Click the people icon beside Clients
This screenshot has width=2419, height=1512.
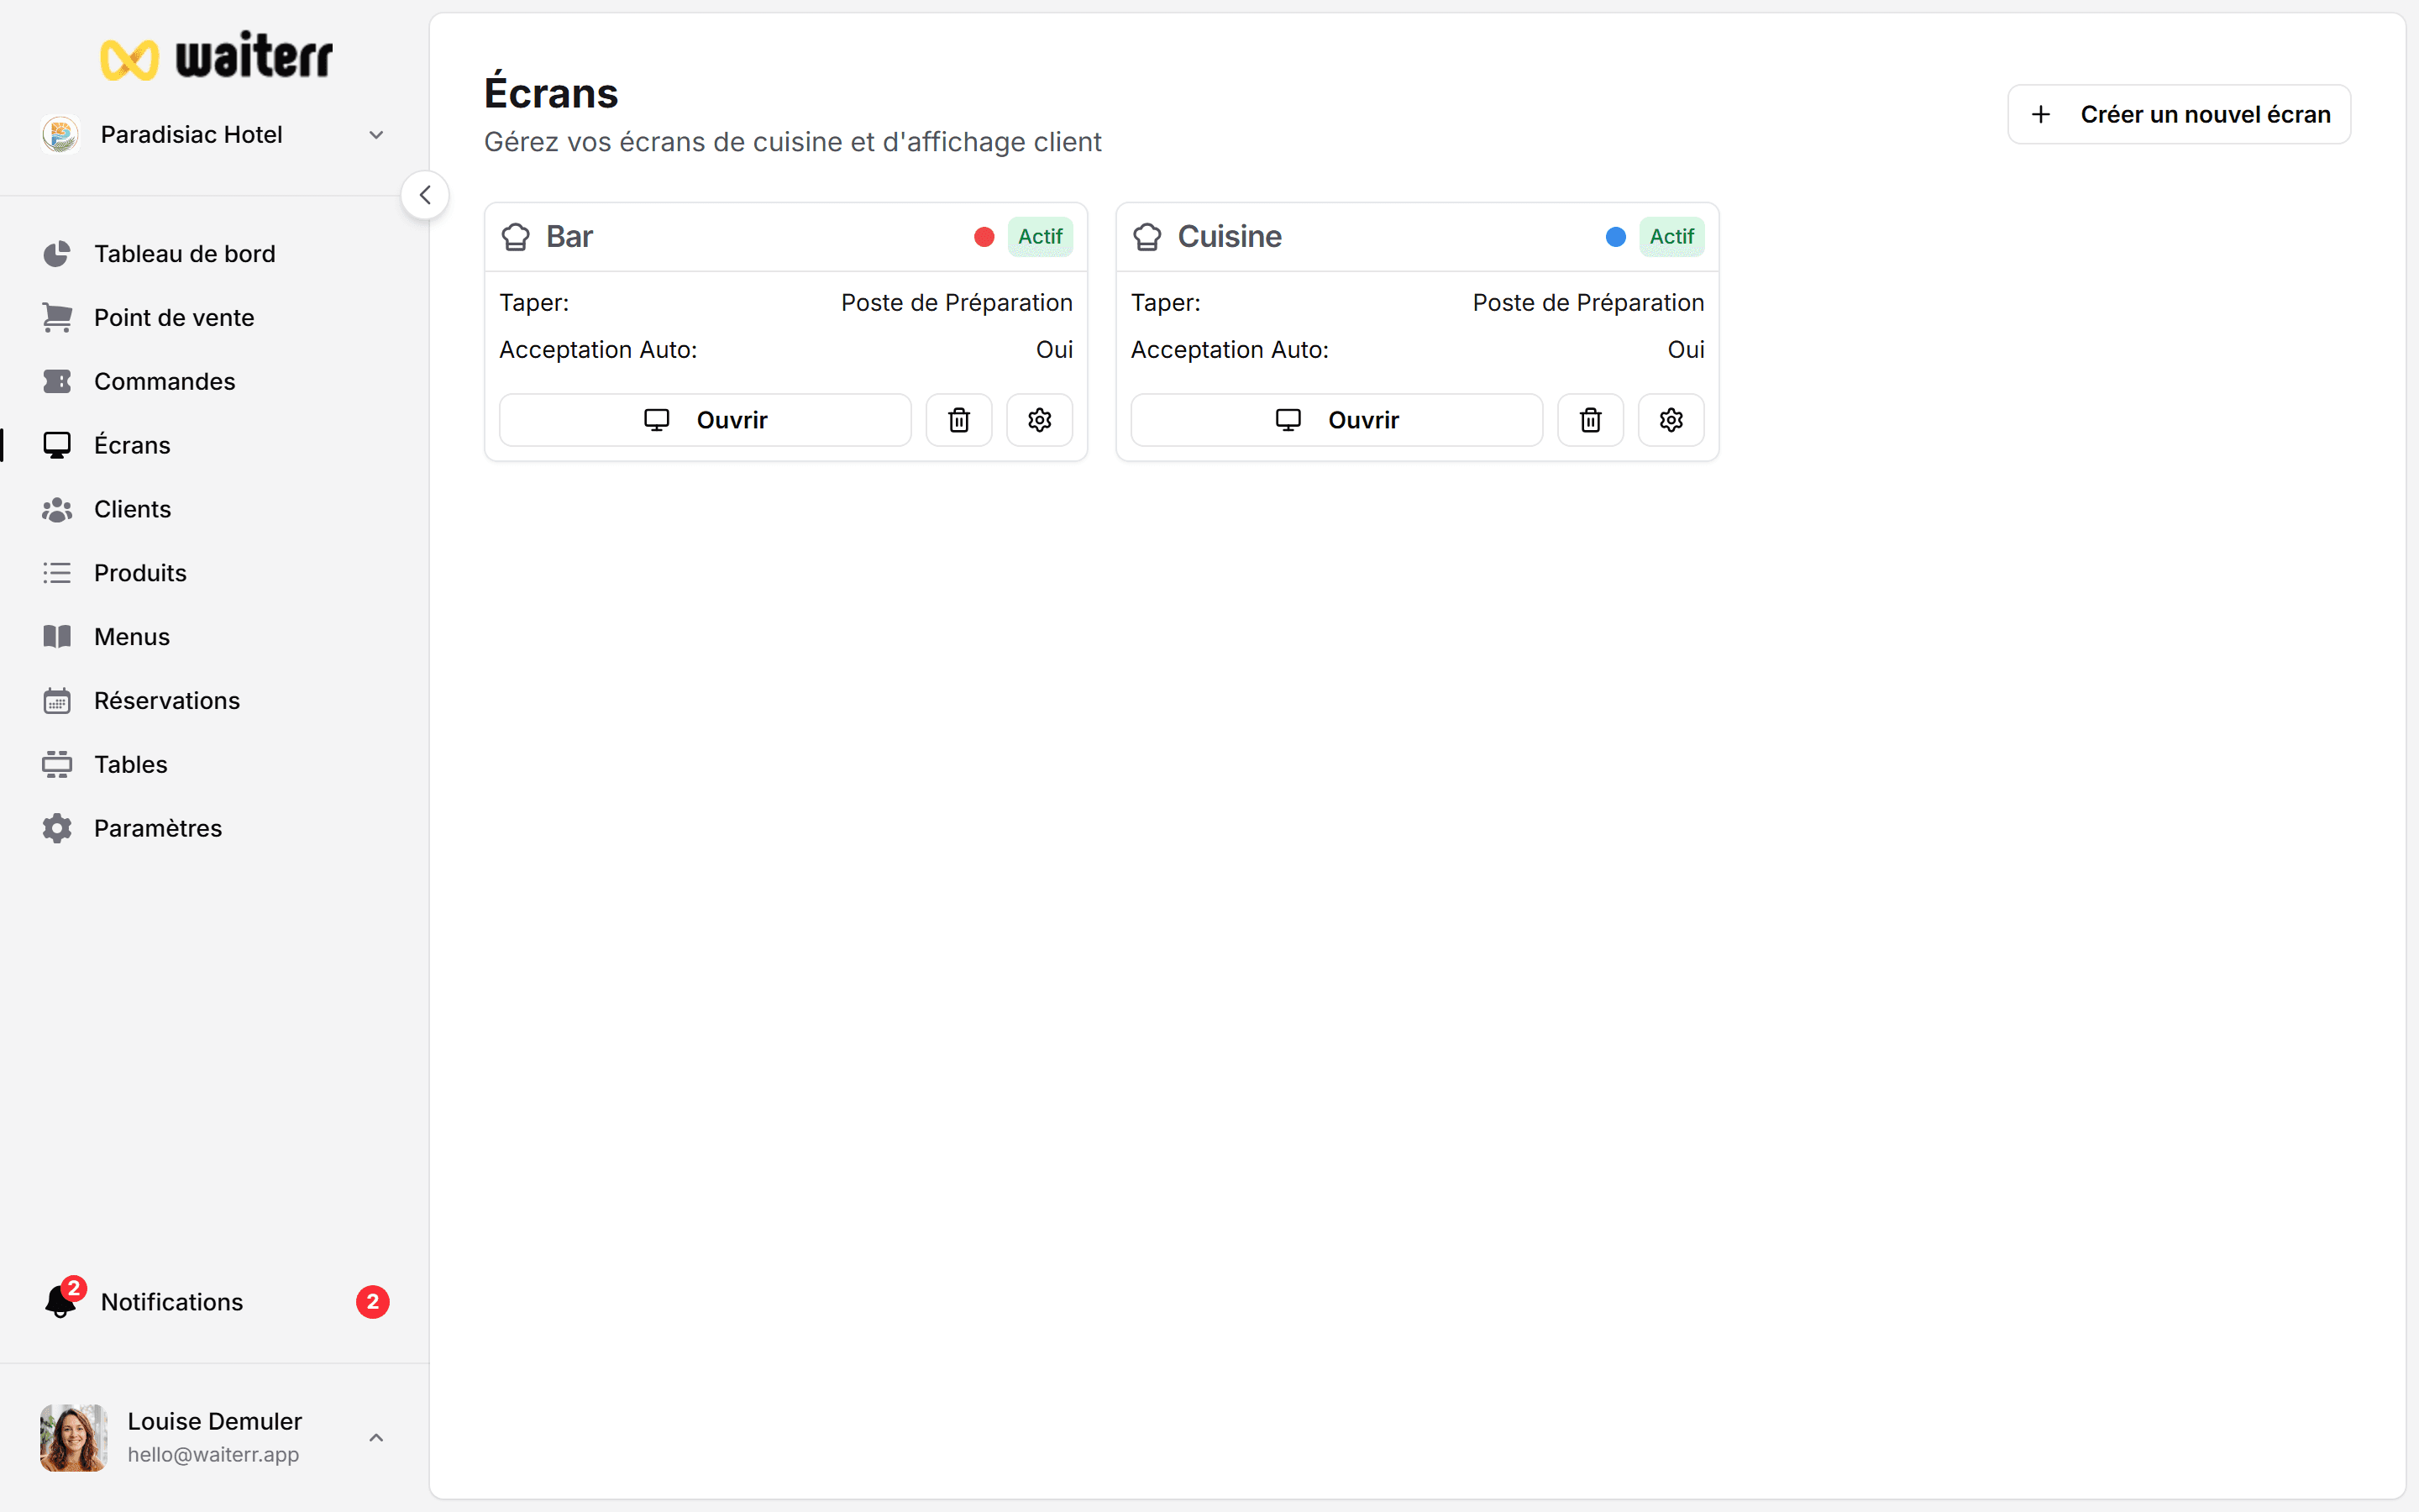click(57, 510)
